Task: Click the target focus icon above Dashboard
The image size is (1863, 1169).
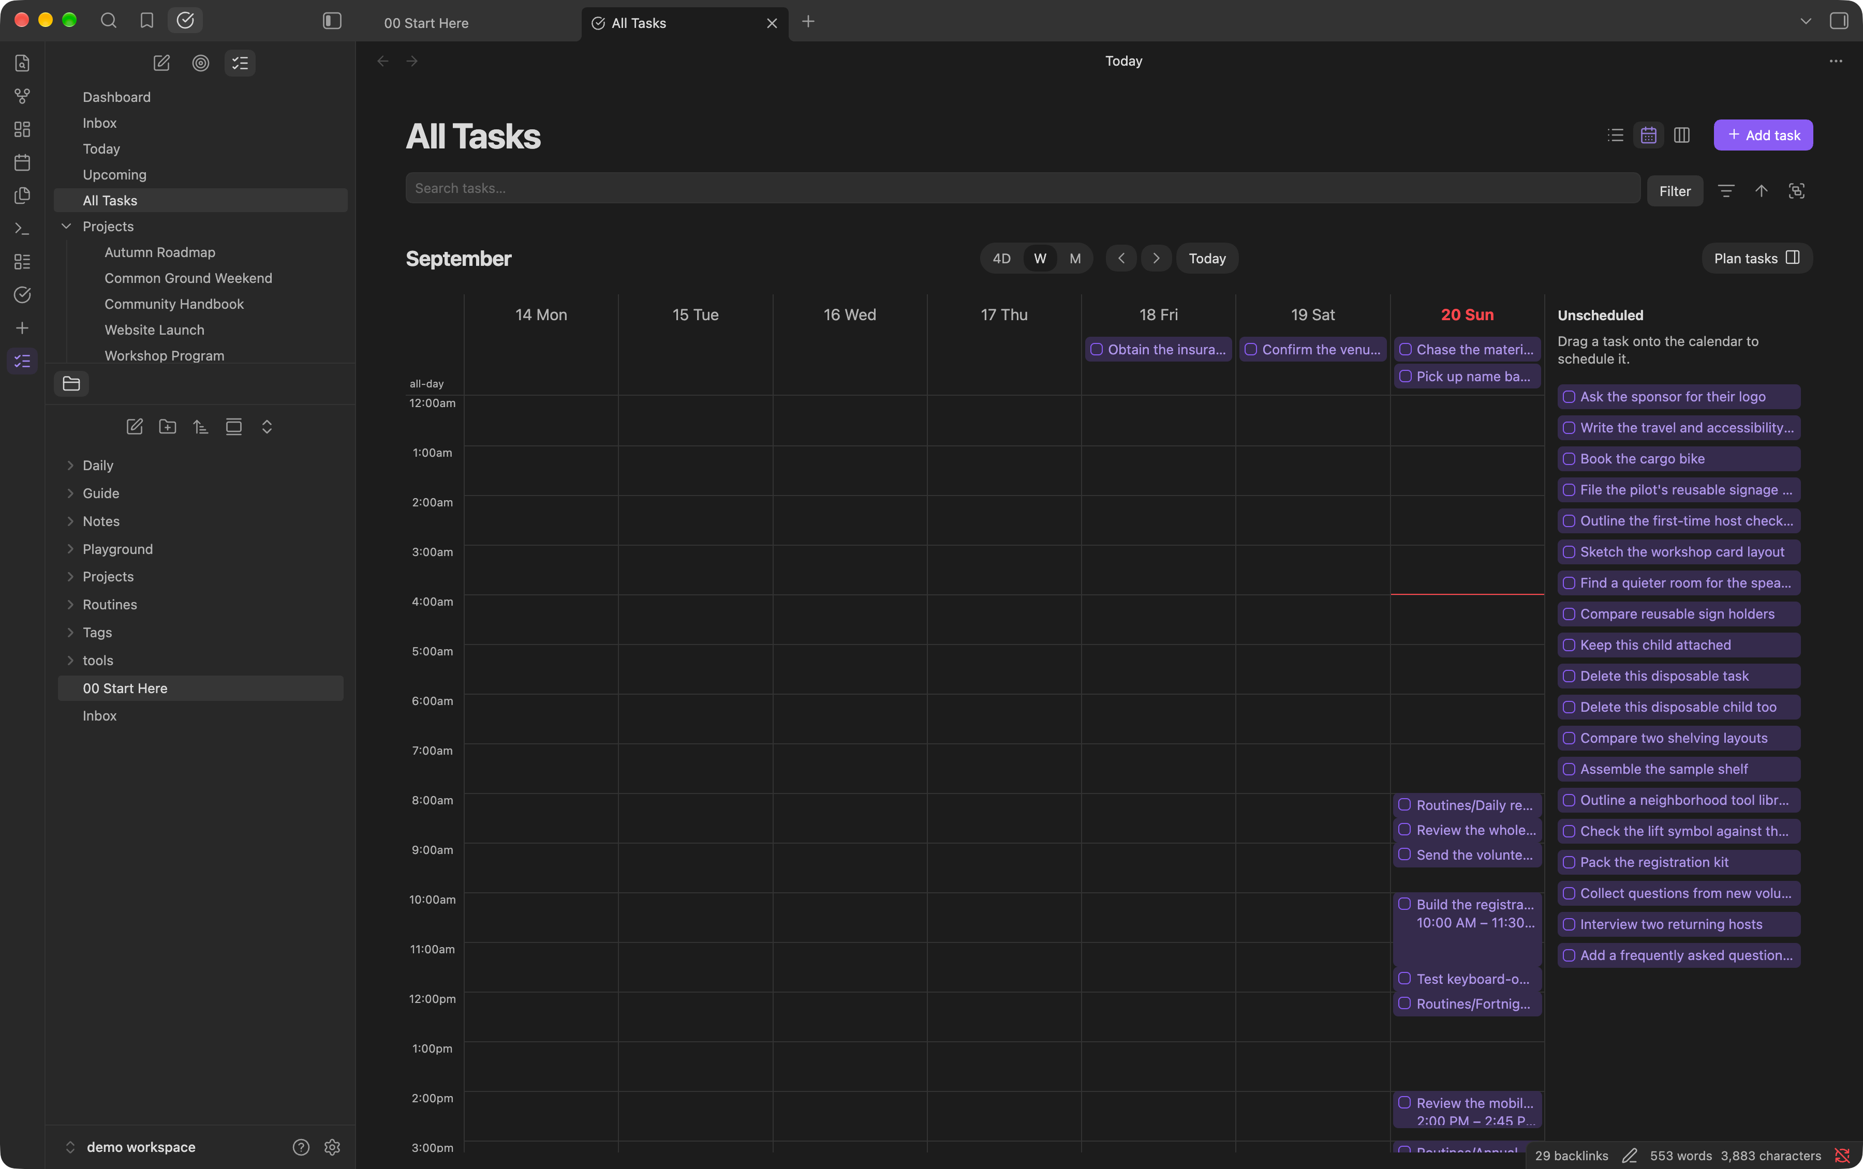Action: (x=201, y=64)
